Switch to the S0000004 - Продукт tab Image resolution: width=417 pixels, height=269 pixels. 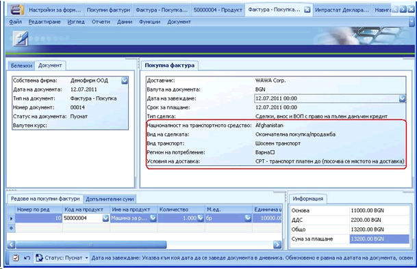point(218,10)
